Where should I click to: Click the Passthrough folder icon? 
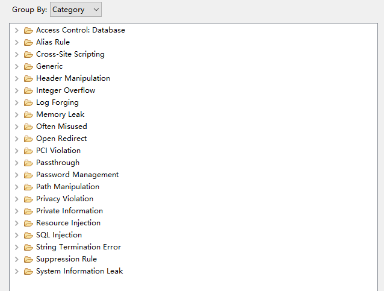tap(28, 163)
